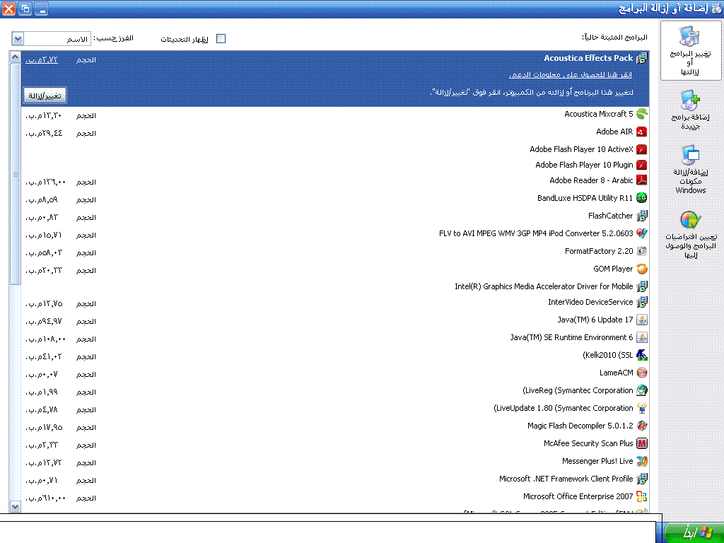Click the LiveReg Symantec icon
The image size is (724, 543).
pyautogui.click(x=642, y=390)
